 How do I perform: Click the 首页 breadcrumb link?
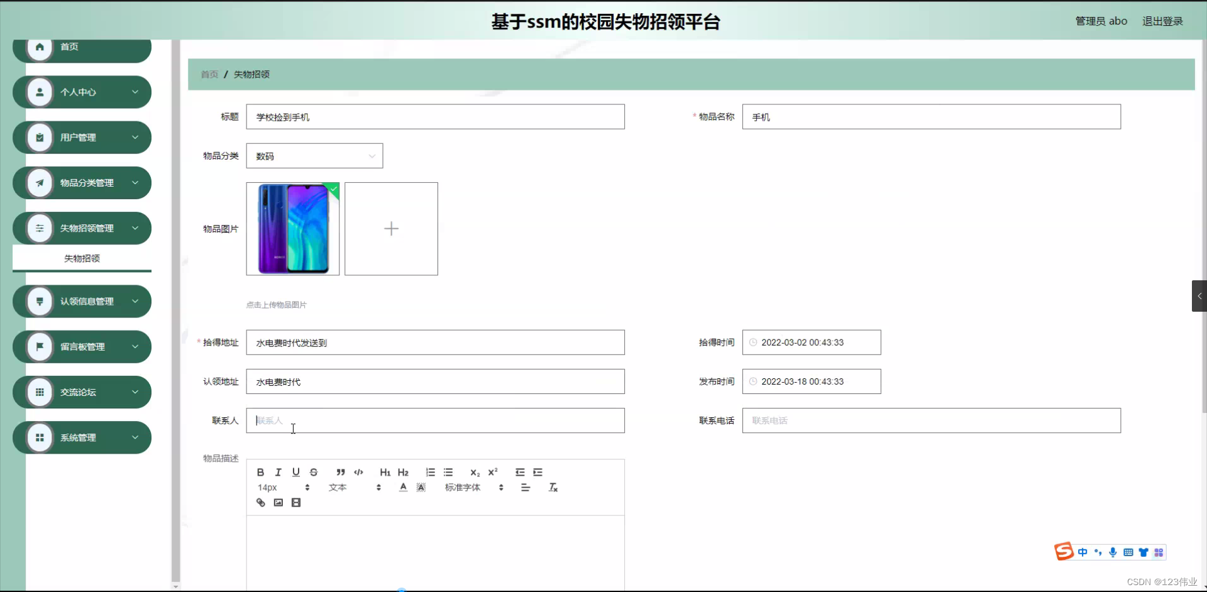point(209,74)
